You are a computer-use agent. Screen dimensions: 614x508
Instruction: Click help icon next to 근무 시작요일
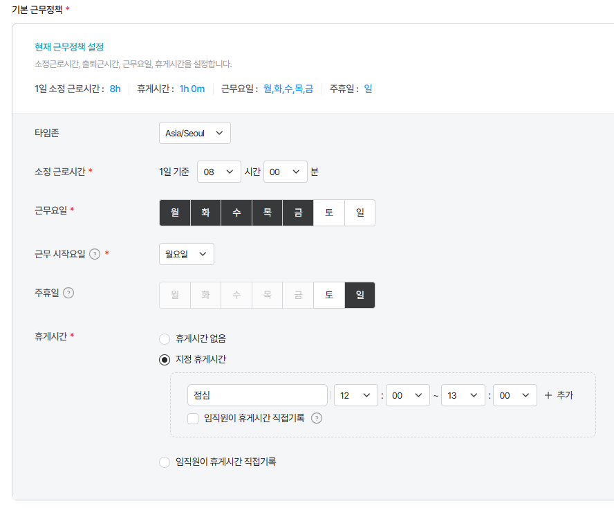pos(95,254)
